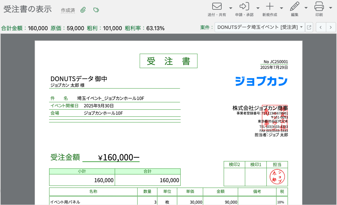Click the ジョブカン logo in the document
The image size is (337, 205).
click(261, 81)
